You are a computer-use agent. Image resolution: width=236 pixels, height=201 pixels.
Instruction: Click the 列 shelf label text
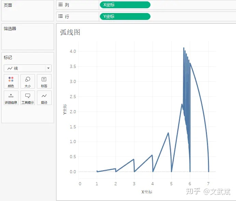tap(67, 5)
